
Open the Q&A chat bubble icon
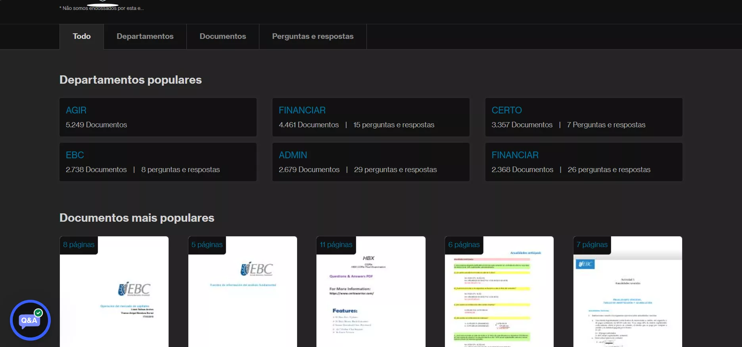tap(30, 320)
